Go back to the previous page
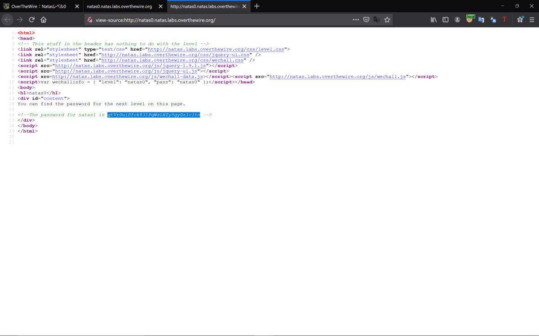539x336 pixels. pos(7,20)
